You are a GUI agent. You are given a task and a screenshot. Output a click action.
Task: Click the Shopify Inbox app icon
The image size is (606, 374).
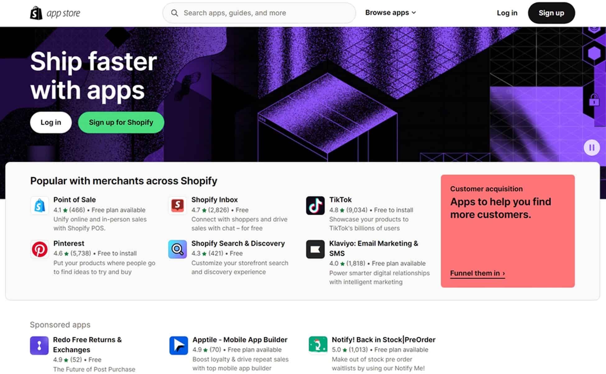(x=177, y=205)
